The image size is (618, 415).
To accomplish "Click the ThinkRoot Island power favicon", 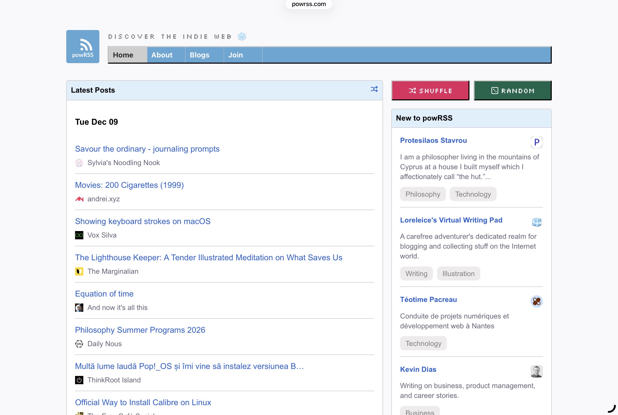I will point(79,380).
